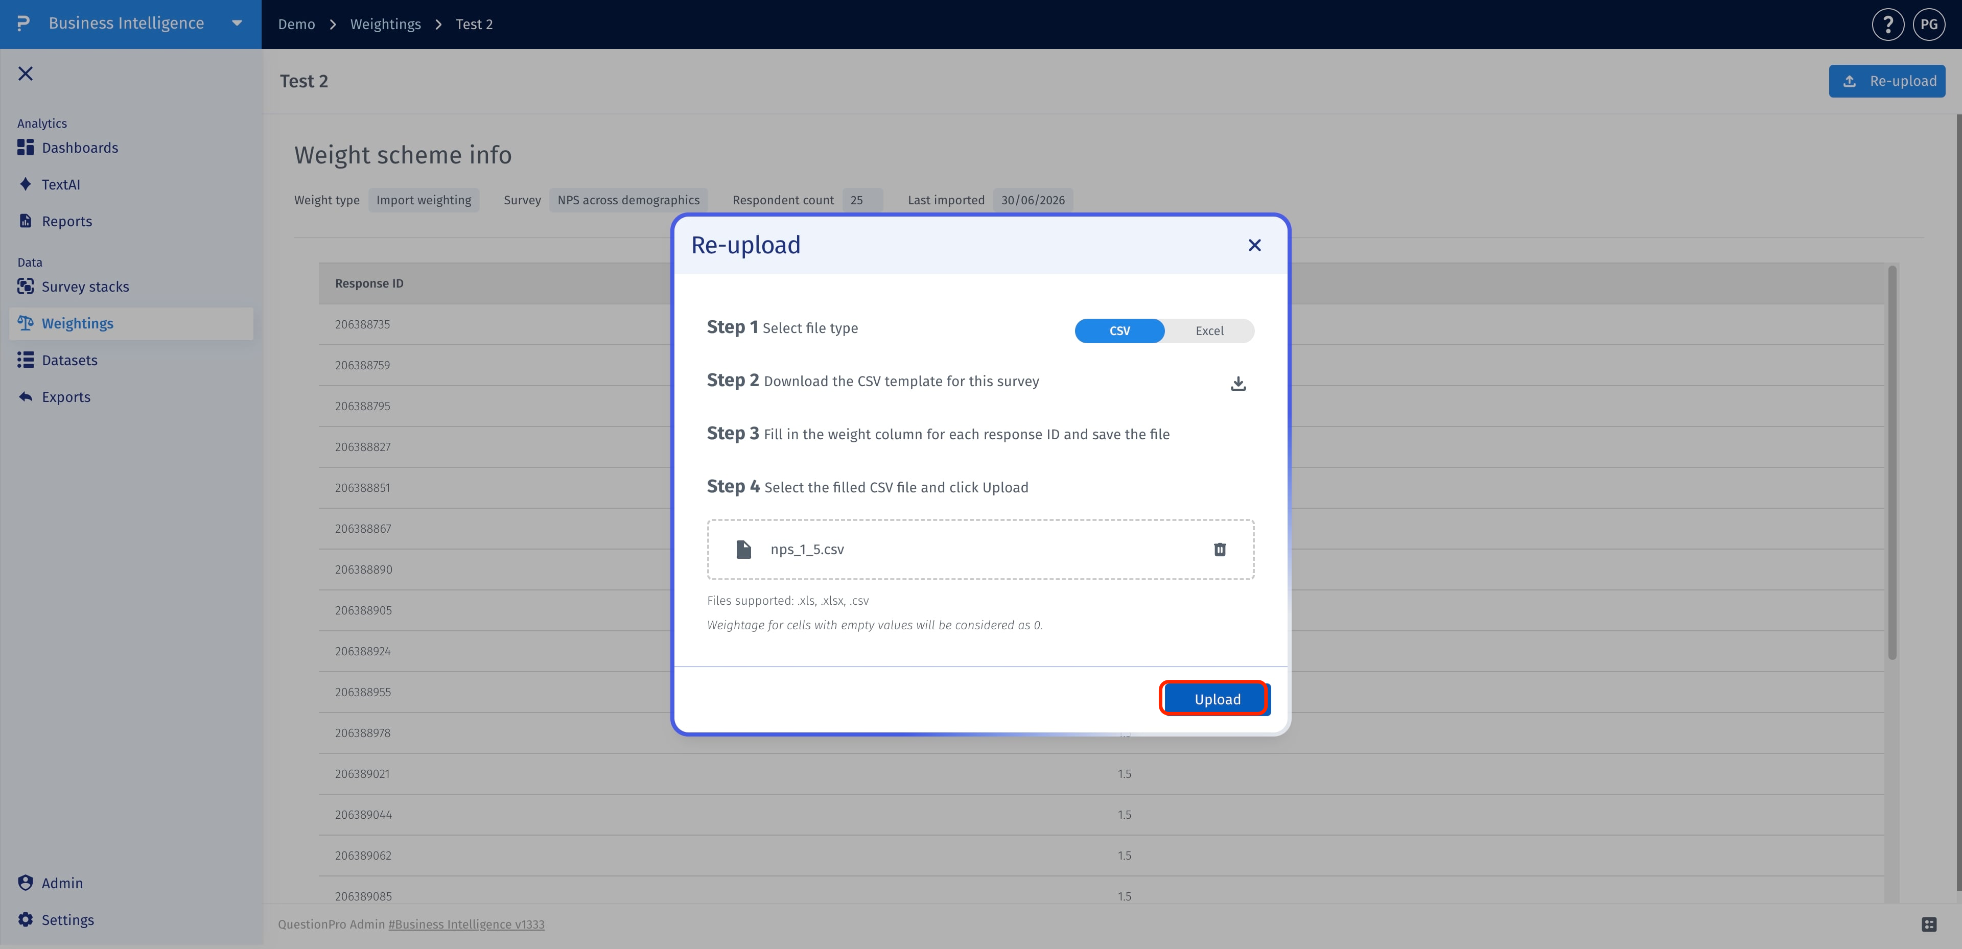Click the Response ID column header
Viewport: 1962px width, 949px height.
pyautogui.click(x=368, y=283)
